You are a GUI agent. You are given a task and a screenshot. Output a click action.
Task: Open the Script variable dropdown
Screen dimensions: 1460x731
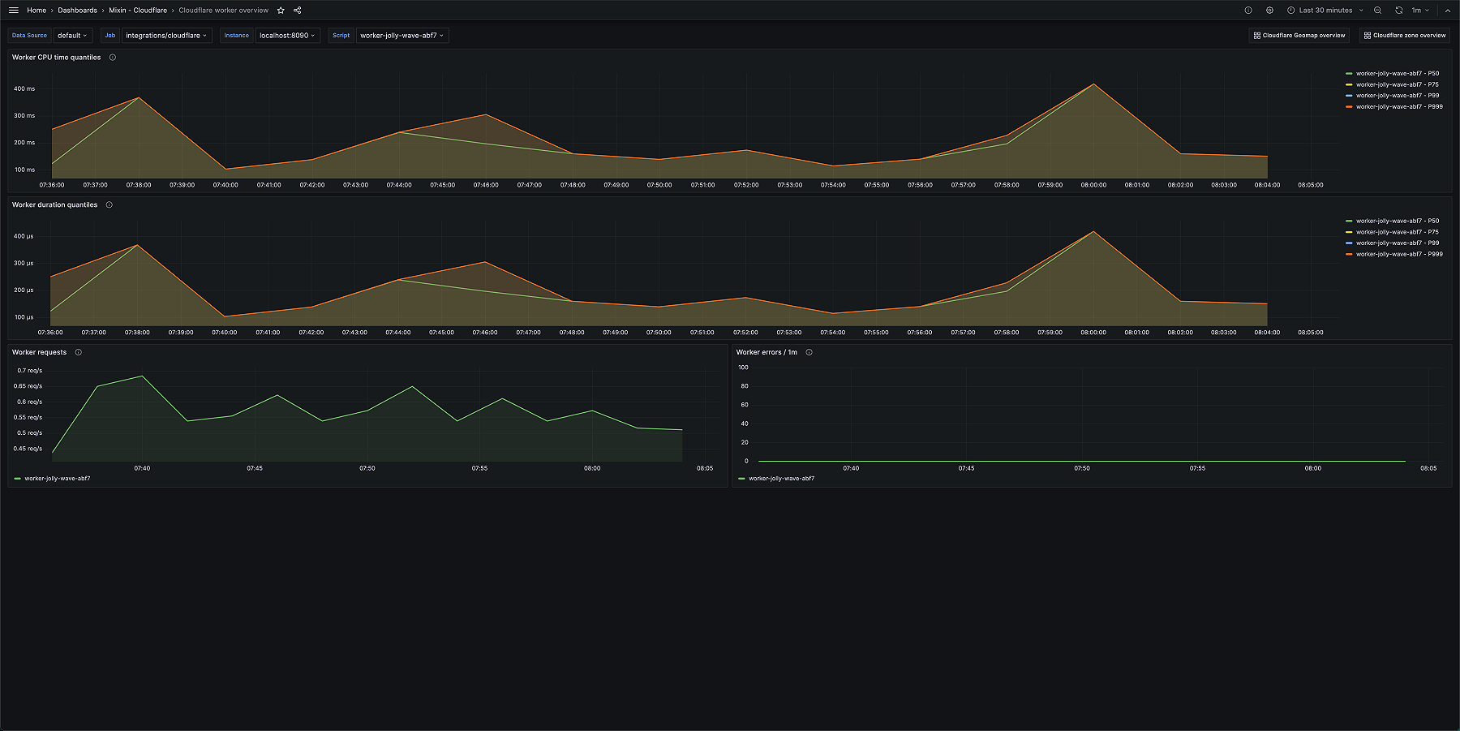coord(401,35)
